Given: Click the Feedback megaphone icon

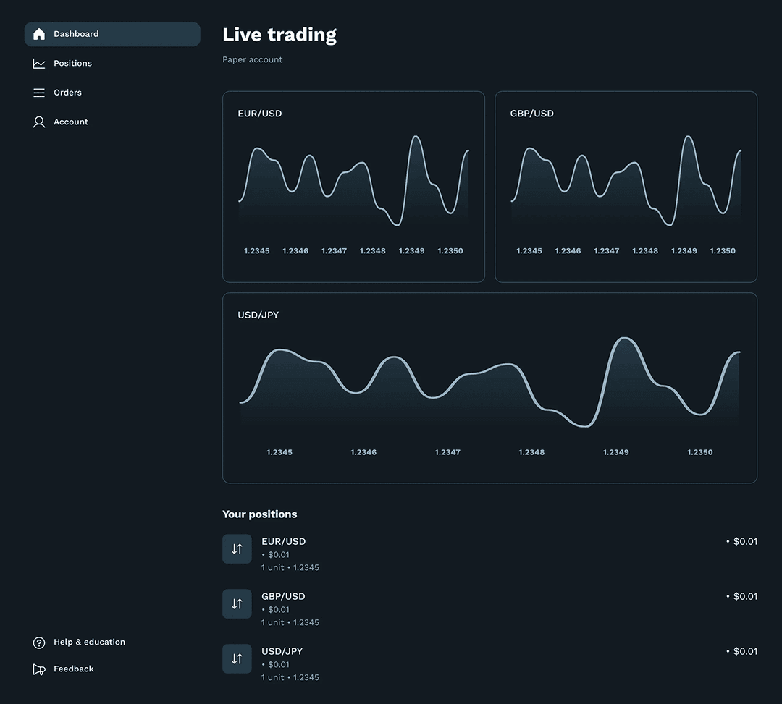Looking at the screenshot, I should 38,669.
